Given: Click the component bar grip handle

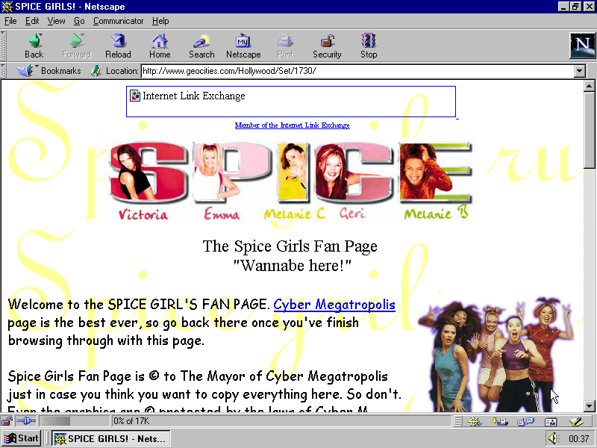Looking at the screenshot, I should coord(458,421).
